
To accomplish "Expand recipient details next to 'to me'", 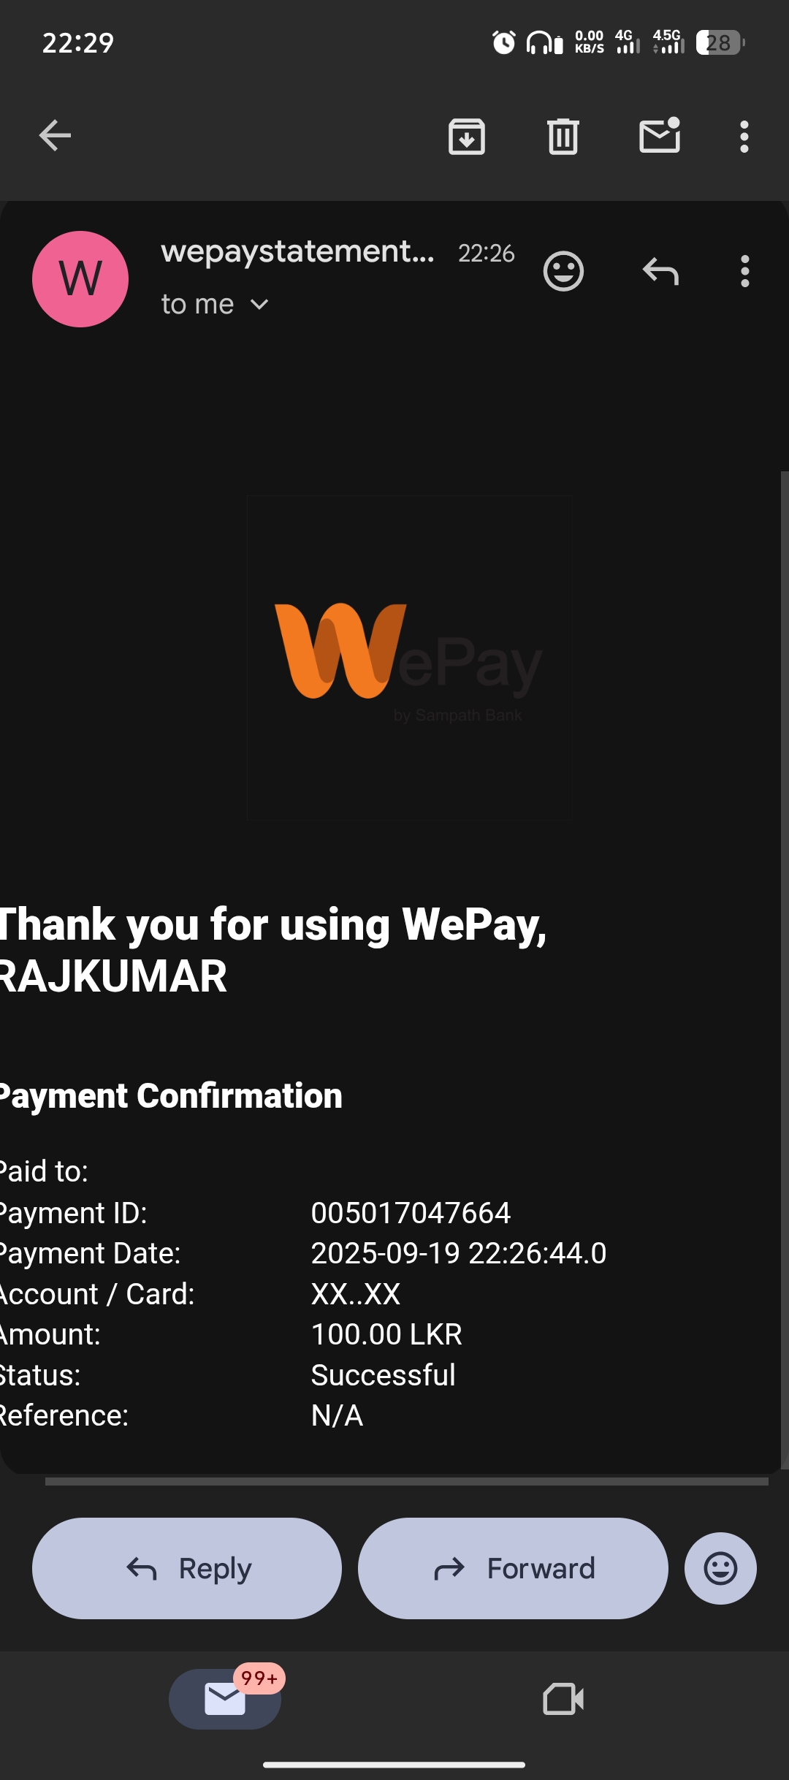I will [x=259, y=305].
